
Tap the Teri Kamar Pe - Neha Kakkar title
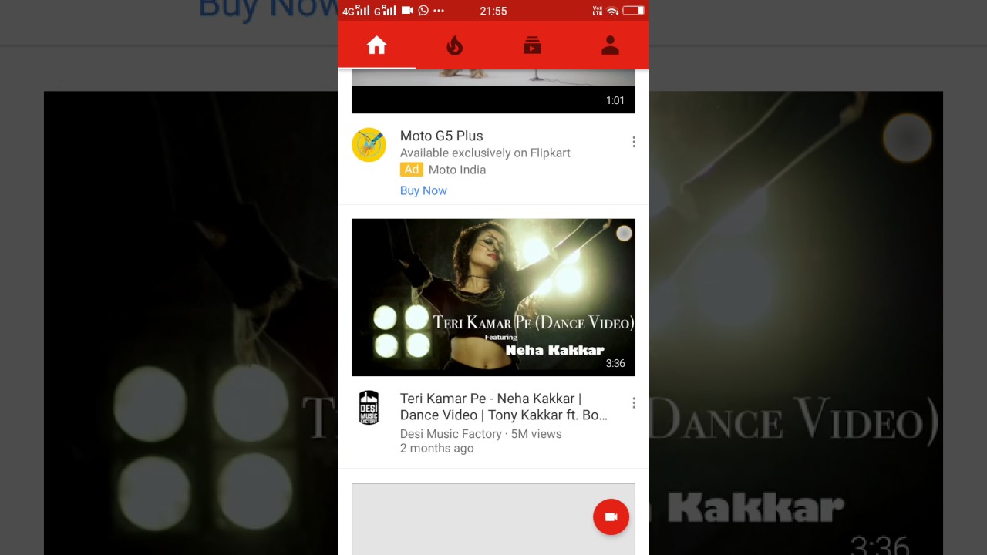click(x=504, y=407)
